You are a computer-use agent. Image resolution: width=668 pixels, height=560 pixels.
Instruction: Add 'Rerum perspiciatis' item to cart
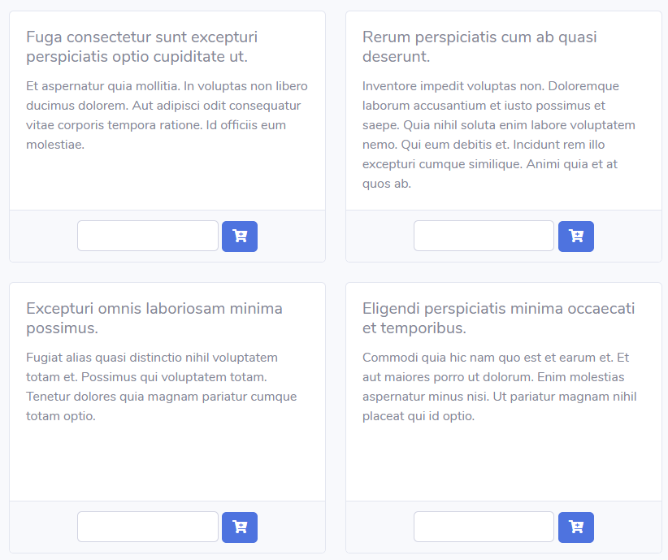pos(576,236)
